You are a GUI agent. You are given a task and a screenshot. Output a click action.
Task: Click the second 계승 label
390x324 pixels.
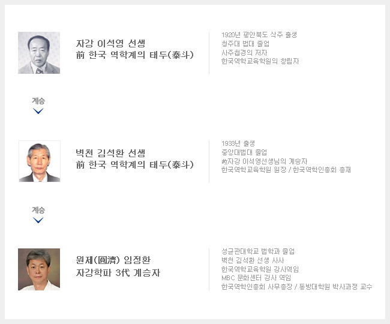[x=38, y=210]
